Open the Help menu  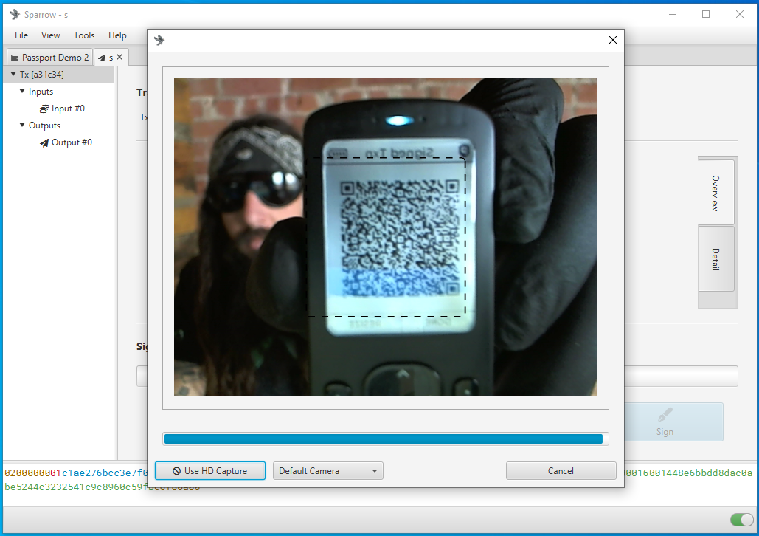click(117, 35)
